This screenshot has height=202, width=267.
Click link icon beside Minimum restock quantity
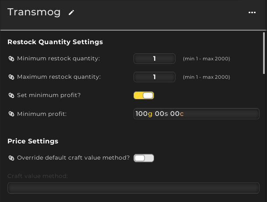(x=11, y=59)
